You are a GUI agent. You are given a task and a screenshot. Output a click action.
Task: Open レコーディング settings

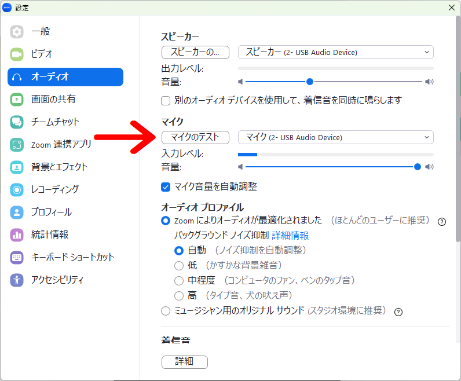65,189
